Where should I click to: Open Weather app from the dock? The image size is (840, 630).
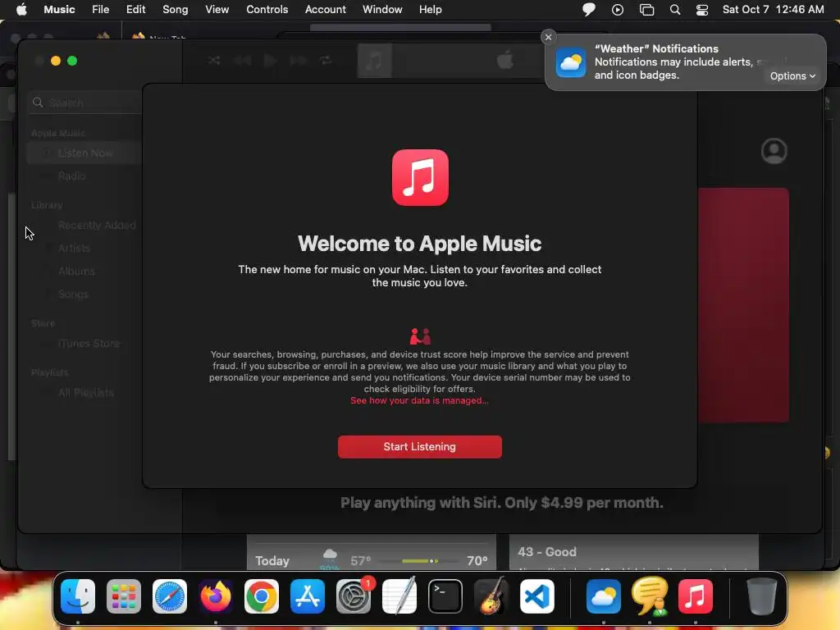click(604, 596)
